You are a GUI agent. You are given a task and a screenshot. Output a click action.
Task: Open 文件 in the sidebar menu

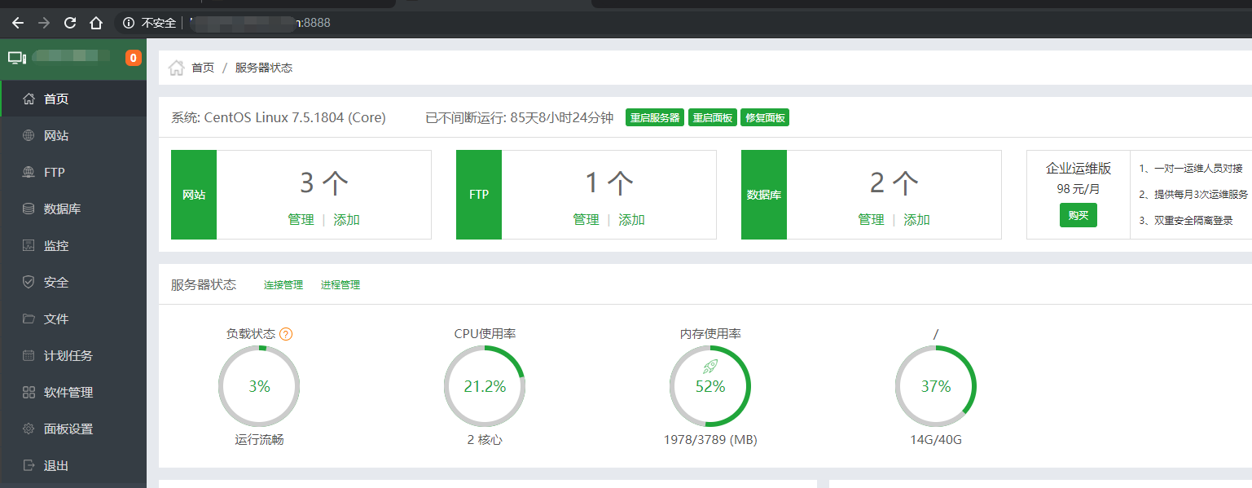click(x=73, y=319)
